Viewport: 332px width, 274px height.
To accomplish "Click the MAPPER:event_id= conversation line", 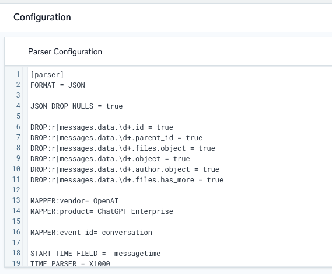I will pos(91,233).
